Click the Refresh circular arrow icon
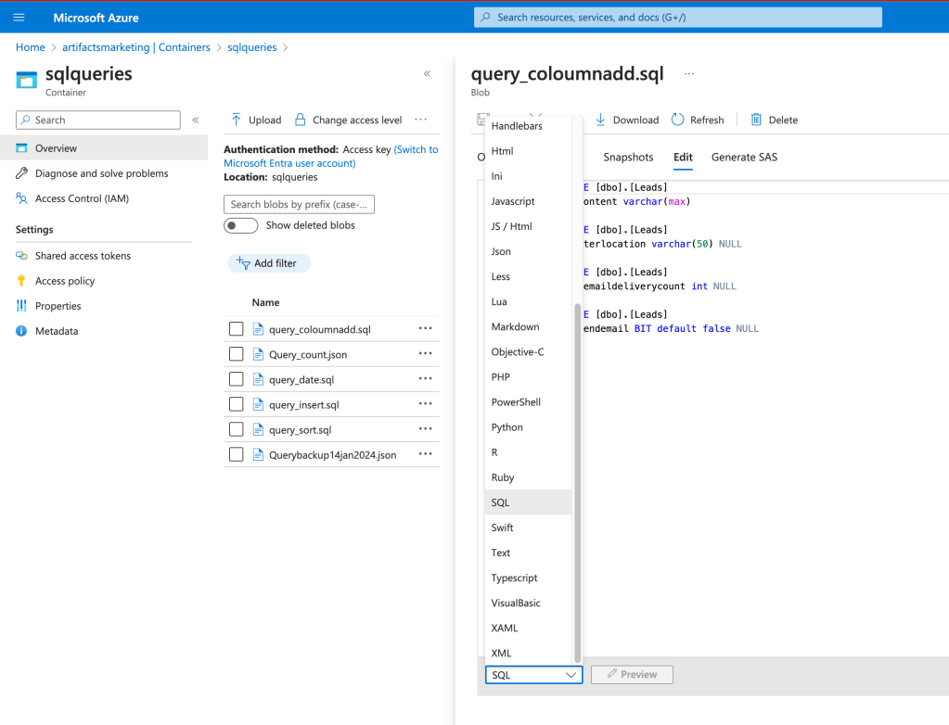The height and width of the screenshot is (725, 949). 678,120
